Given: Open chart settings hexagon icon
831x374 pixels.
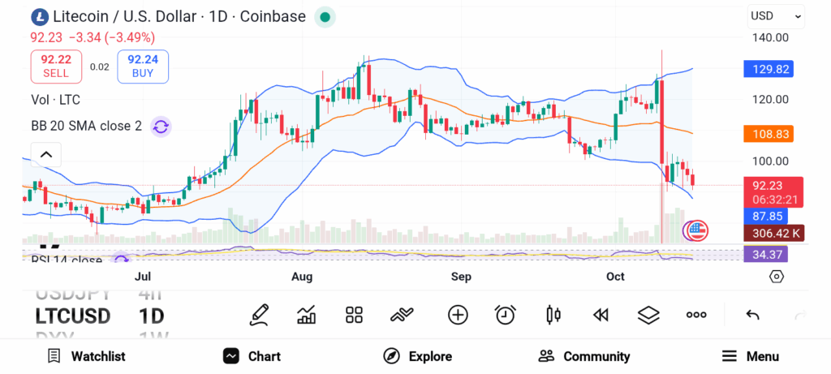Looking at the screenshot, I should point(777,277).
